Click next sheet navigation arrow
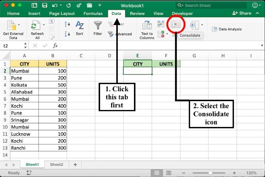The image size is (265, 177). pyautogui.click(x=14, y=164)
